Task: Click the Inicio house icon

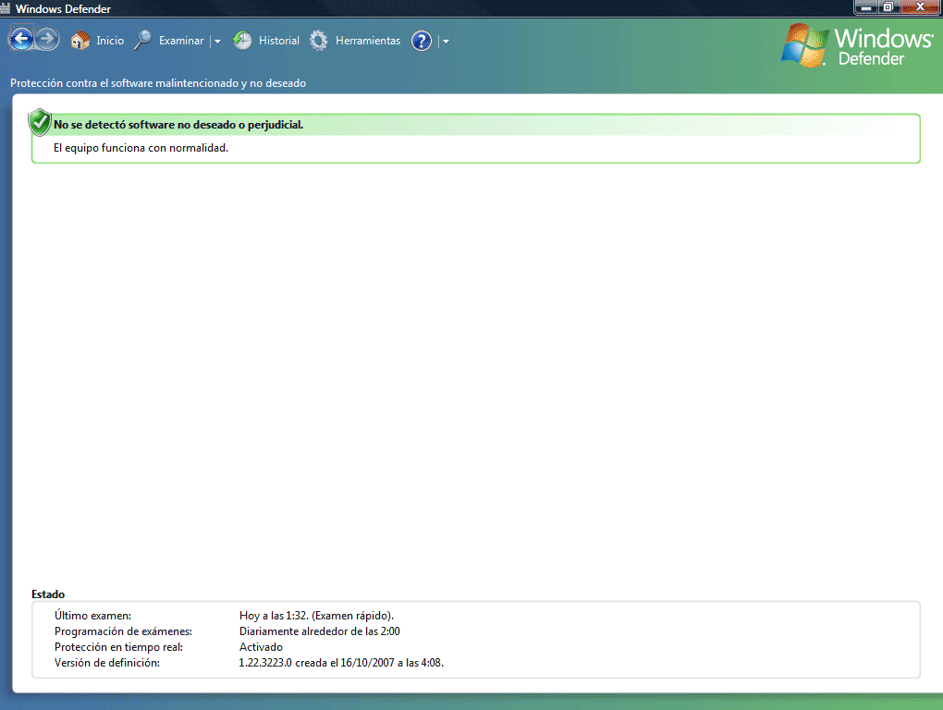Action: pos(80,41)
